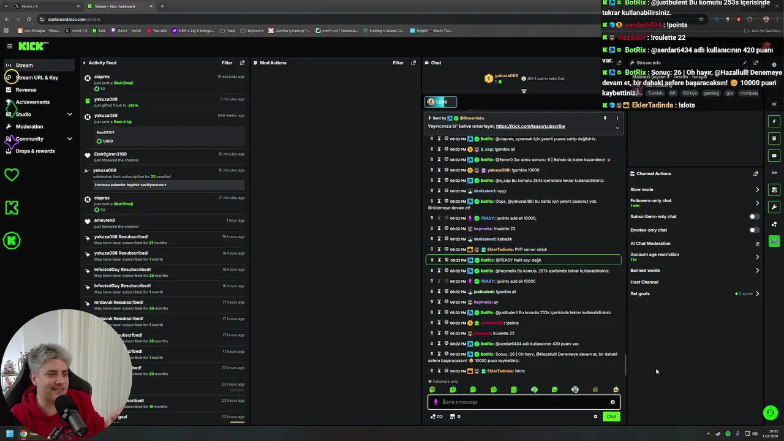Open the YouTube bookmark
784x441 pixels.
(x=157, y=30)
